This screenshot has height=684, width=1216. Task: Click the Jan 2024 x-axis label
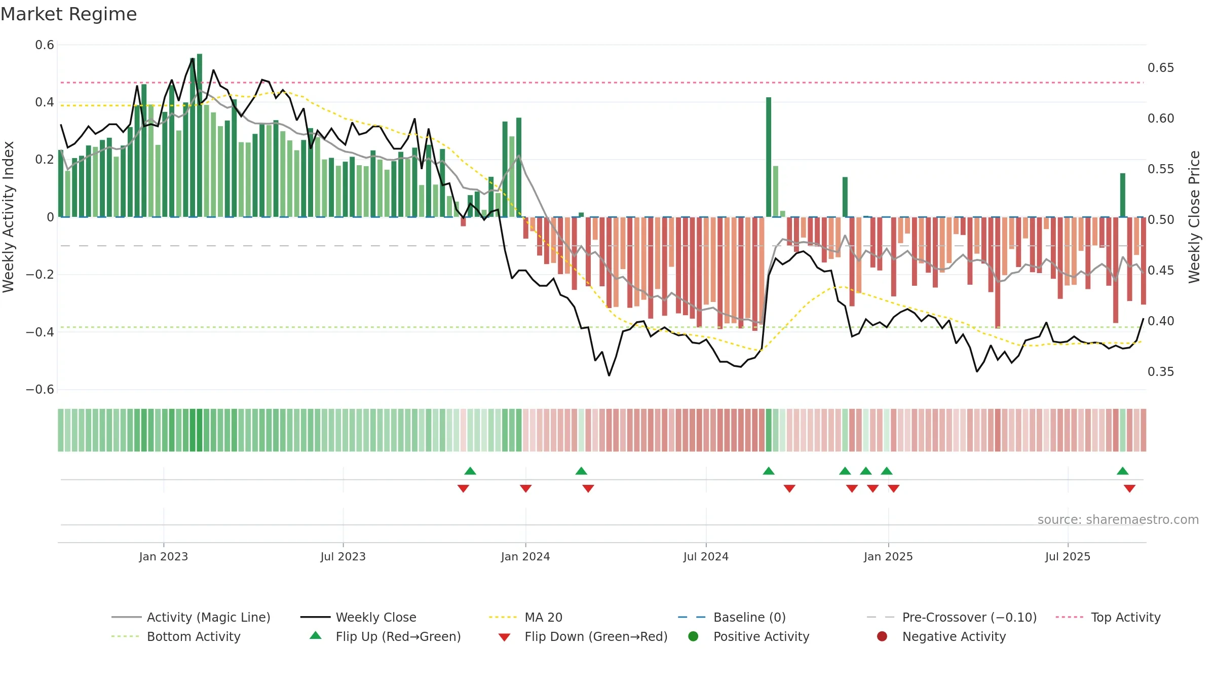click(525, 556)
